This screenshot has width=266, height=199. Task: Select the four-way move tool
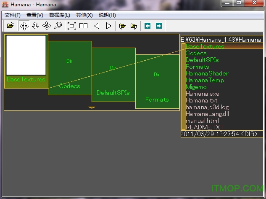(24, 26)
